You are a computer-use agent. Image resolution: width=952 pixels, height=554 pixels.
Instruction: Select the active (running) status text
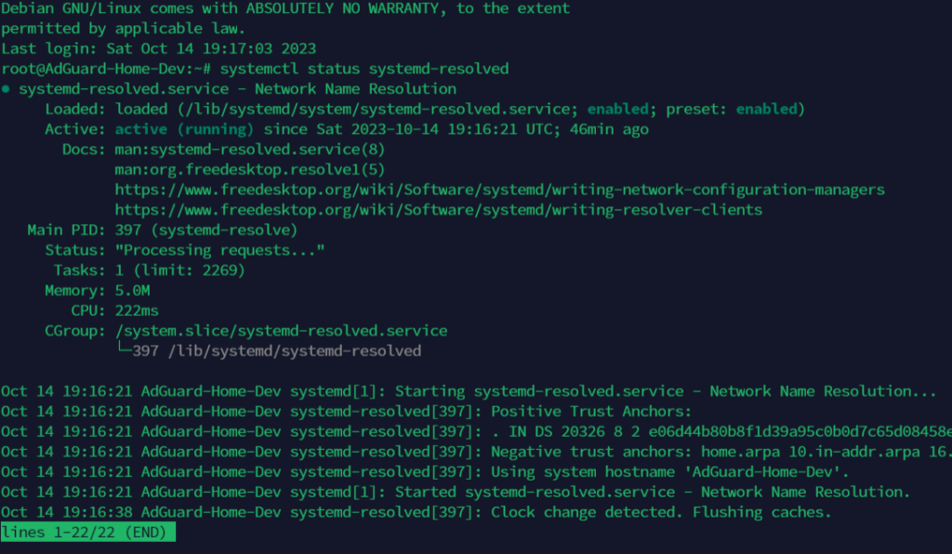[x=185, y=129]
